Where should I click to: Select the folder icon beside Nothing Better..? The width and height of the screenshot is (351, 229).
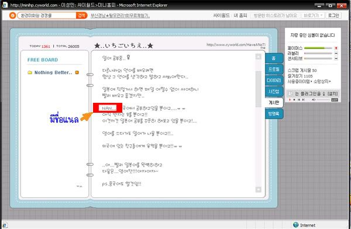pos(30,72)
